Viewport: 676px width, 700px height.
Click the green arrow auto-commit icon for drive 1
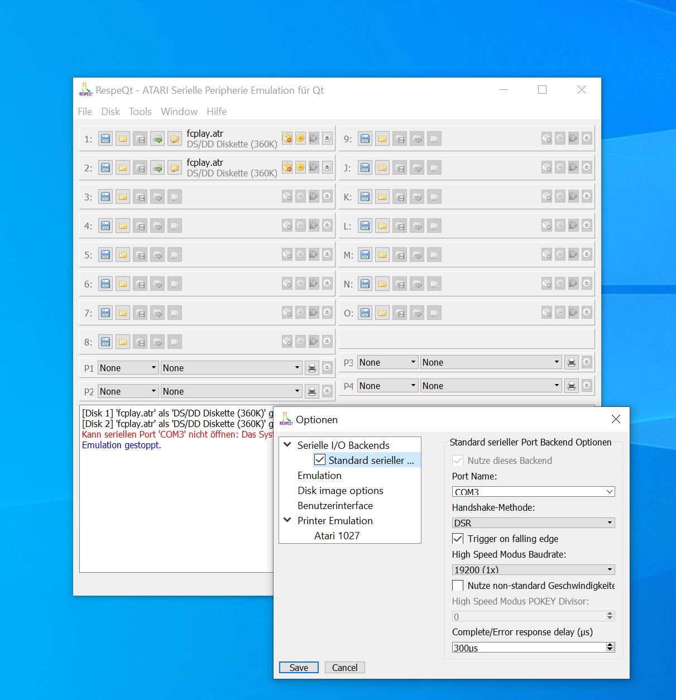pos(157,138)
